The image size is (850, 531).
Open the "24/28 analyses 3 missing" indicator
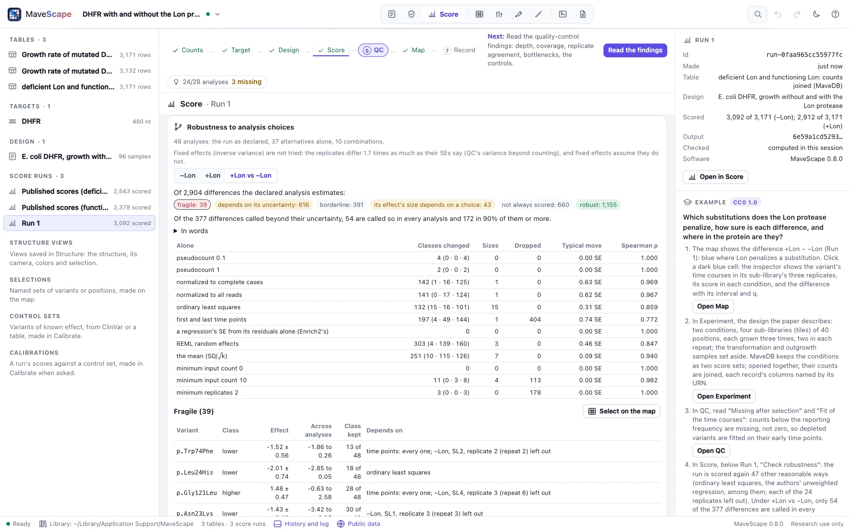(x=217, y=82)
